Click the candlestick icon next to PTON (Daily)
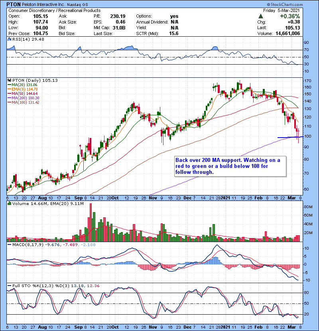 coord(9,80)
